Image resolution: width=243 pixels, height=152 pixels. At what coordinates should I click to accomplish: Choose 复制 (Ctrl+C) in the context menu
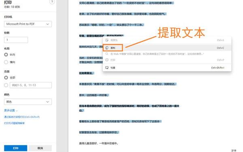(x=167, y=48)
